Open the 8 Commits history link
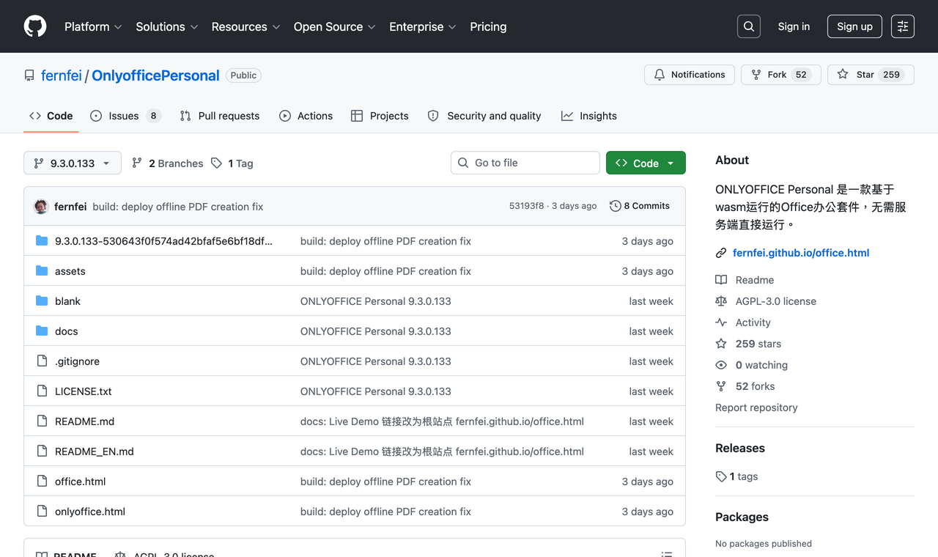Image resolution: width=938 pixels, height=557 pixels. pos(640,206)
